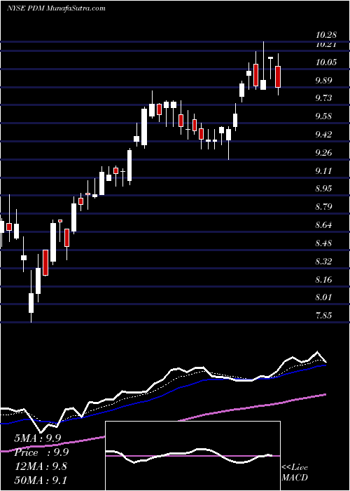Click the <<Live MACD label
Screen dimensions: 350x491
(x=295, y=472)
